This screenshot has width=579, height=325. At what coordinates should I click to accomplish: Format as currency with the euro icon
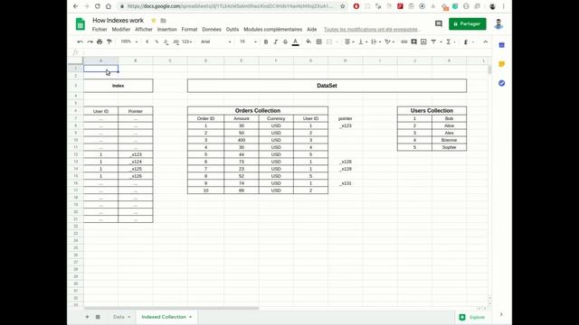click(x=147, y=42)
